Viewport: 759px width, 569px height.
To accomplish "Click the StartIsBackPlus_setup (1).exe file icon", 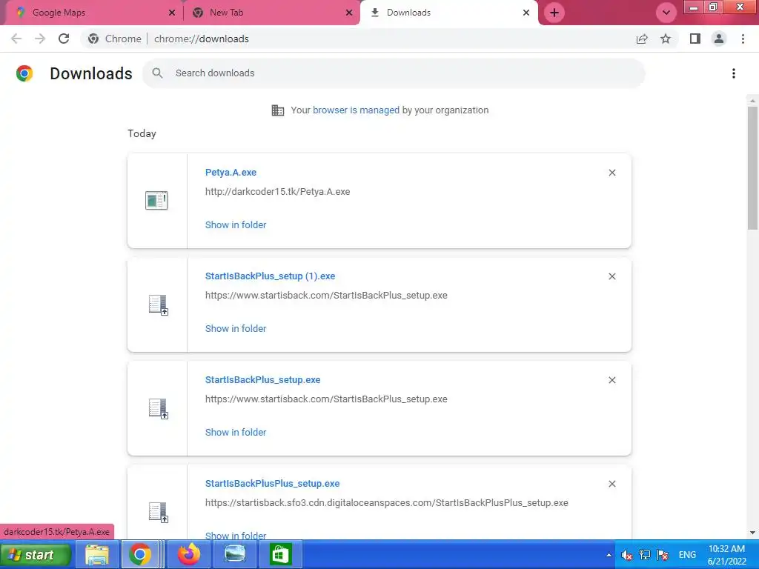I will pos(158,305).
